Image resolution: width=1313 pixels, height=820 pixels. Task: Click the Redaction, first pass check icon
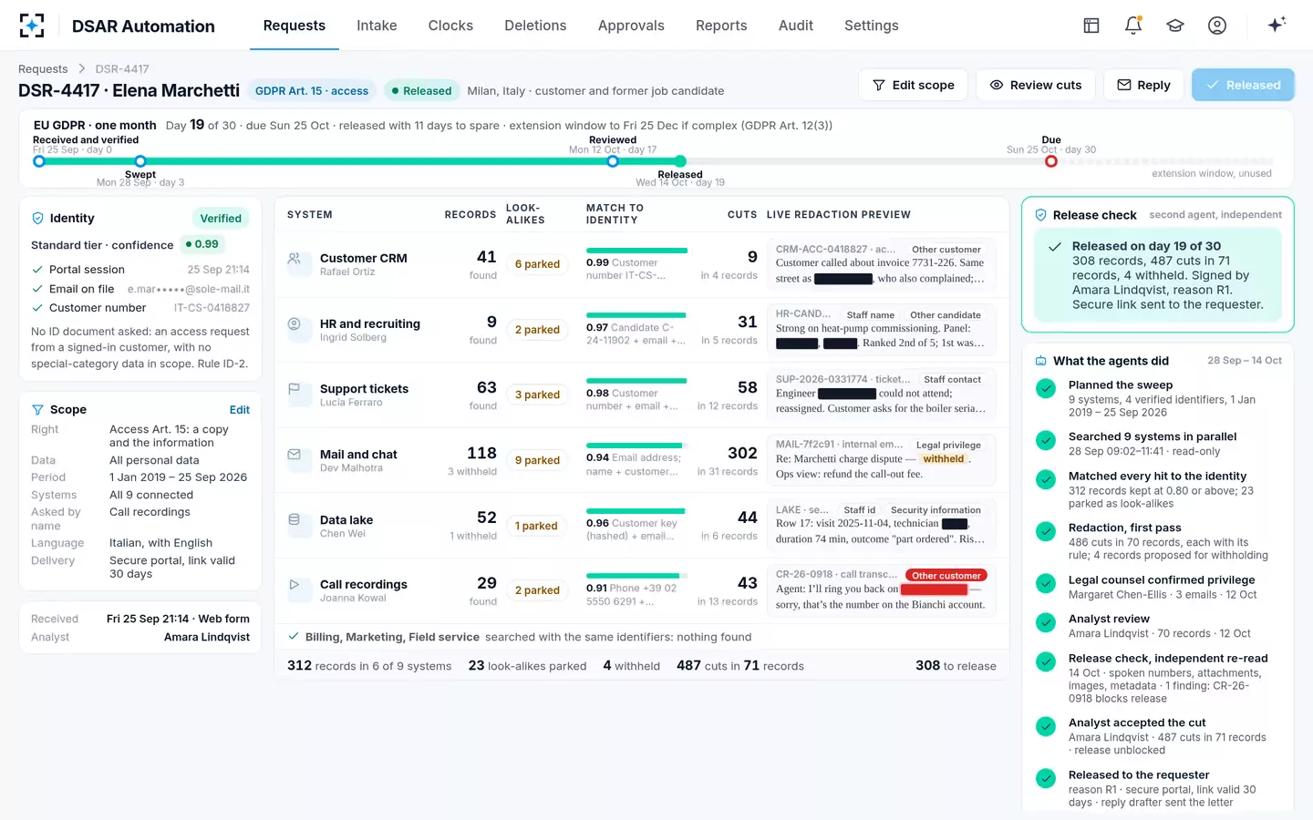click(x=1046, y=531)
